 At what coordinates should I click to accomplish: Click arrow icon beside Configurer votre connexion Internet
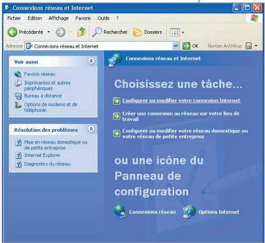(x=116, y=101)
